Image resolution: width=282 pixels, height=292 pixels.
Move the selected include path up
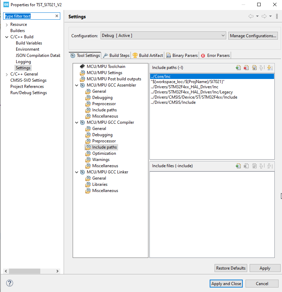[262, 68]
